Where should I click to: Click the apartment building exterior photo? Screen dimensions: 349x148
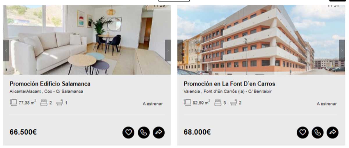(x=261, y=40)
